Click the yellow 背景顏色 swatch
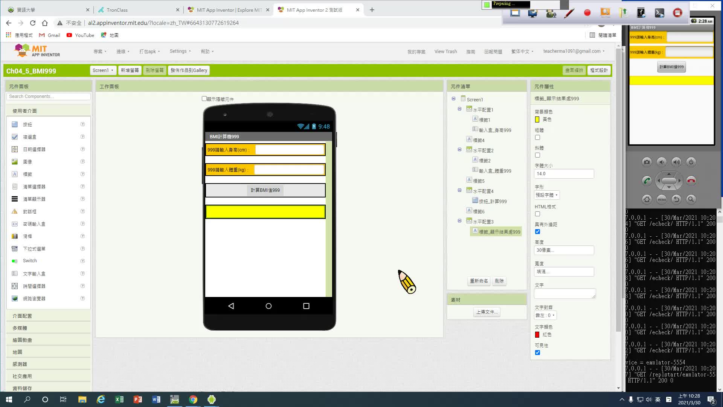The width and height of the screenshot is (723, 407). (537, 119)
